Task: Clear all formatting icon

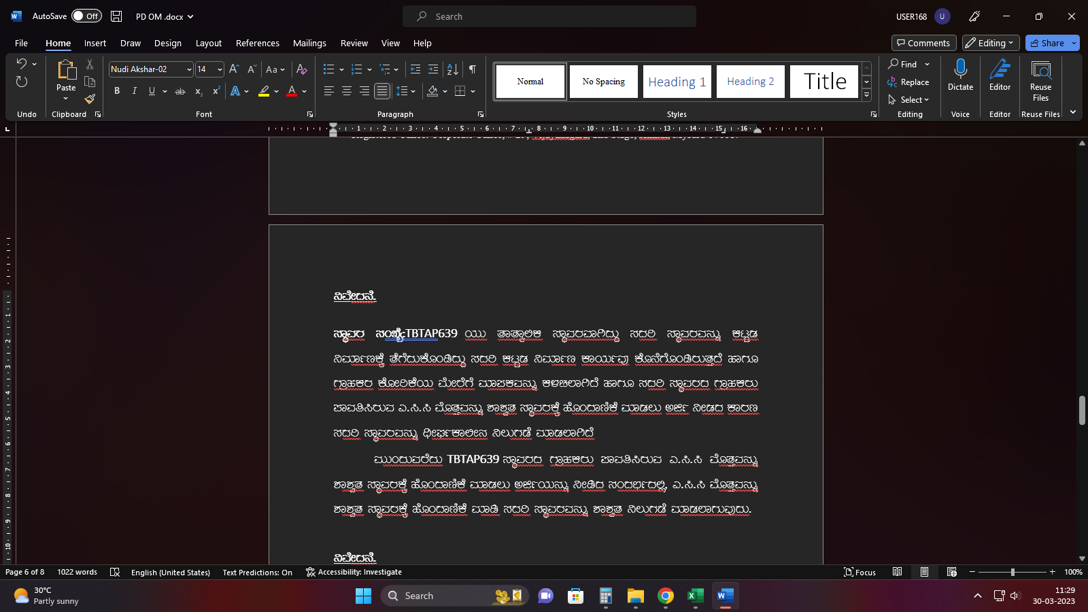Action: coord(302,69)
